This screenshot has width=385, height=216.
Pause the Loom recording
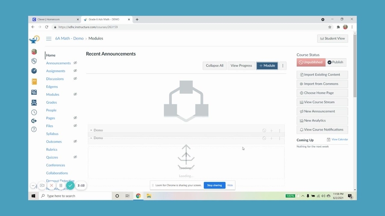tap(61, 186)
